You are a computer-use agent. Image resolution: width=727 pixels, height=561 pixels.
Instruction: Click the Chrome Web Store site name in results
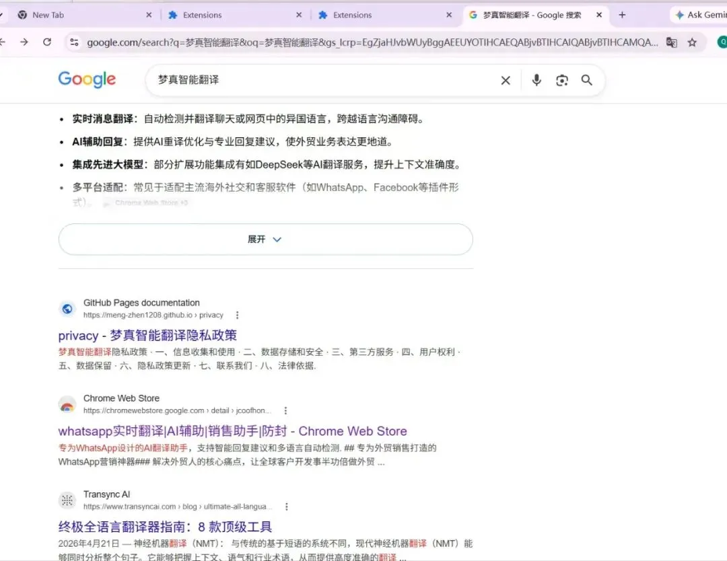(x=121, y=398)
